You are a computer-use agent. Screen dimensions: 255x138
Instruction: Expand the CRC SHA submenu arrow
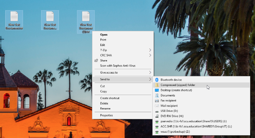coord(150,55)
